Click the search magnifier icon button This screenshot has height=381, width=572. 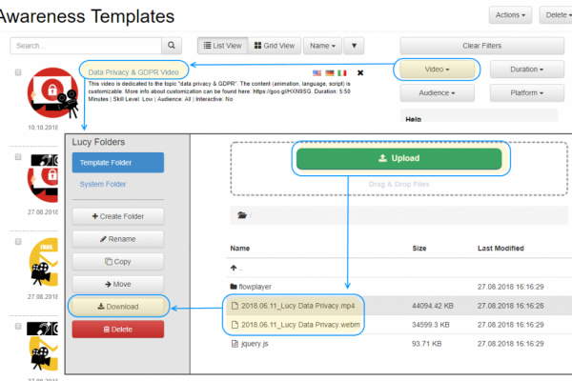tap(172, 45)
